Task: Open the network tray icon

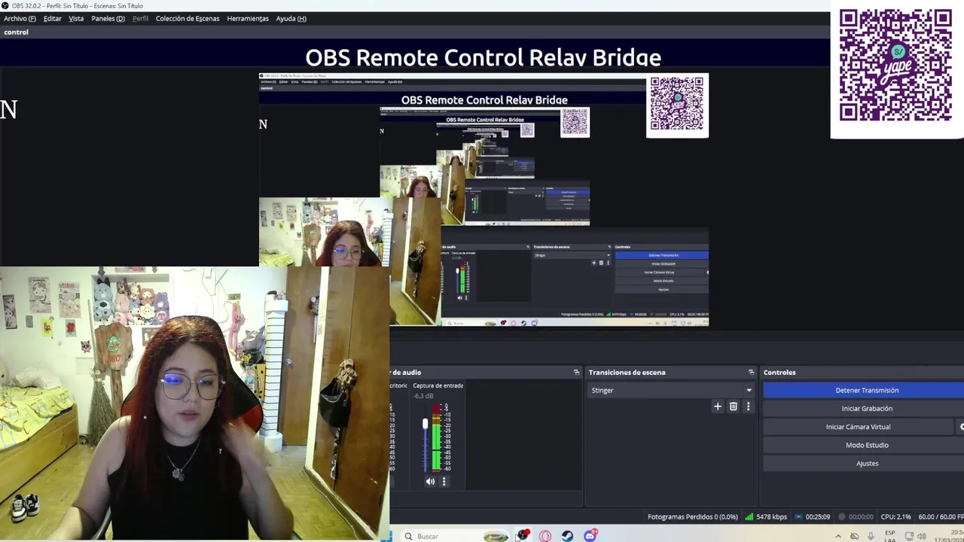Action: (x=909, y=536)
